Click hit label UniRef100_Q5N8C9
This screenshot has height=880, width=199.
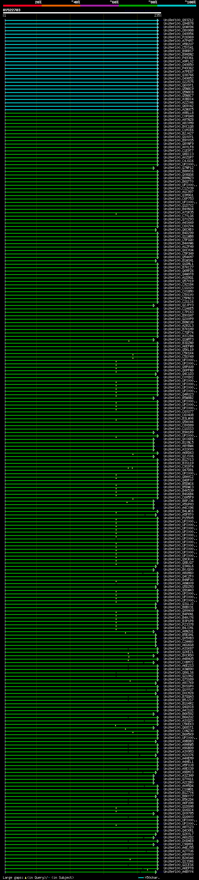[x=178, y=89]
